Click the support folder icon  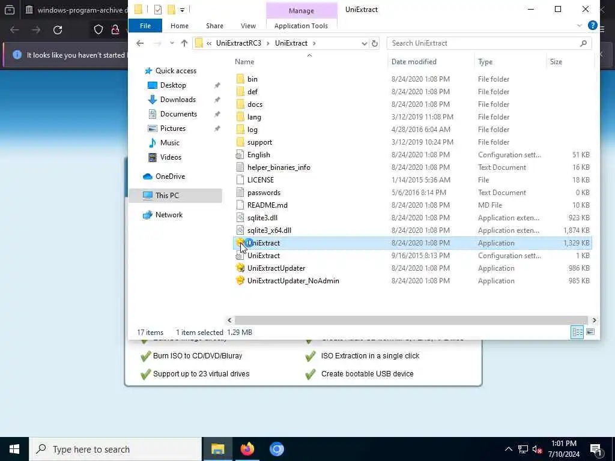click(240, 142)
